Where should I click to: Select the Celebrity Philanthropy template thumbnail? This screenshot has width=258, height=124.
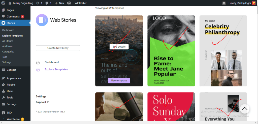(223, 51)
